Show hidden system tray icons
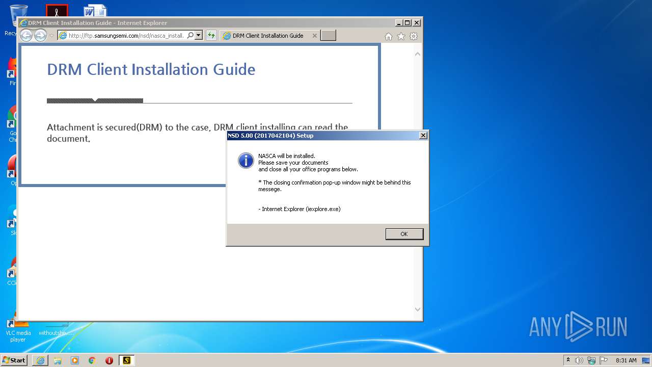This screenshot has height=367, width=652. [568, 360]
